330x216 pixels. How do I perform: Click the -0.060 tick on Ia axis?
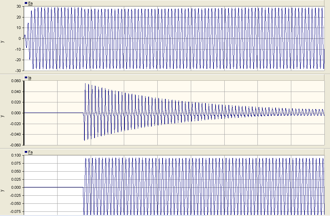(15, 145)
